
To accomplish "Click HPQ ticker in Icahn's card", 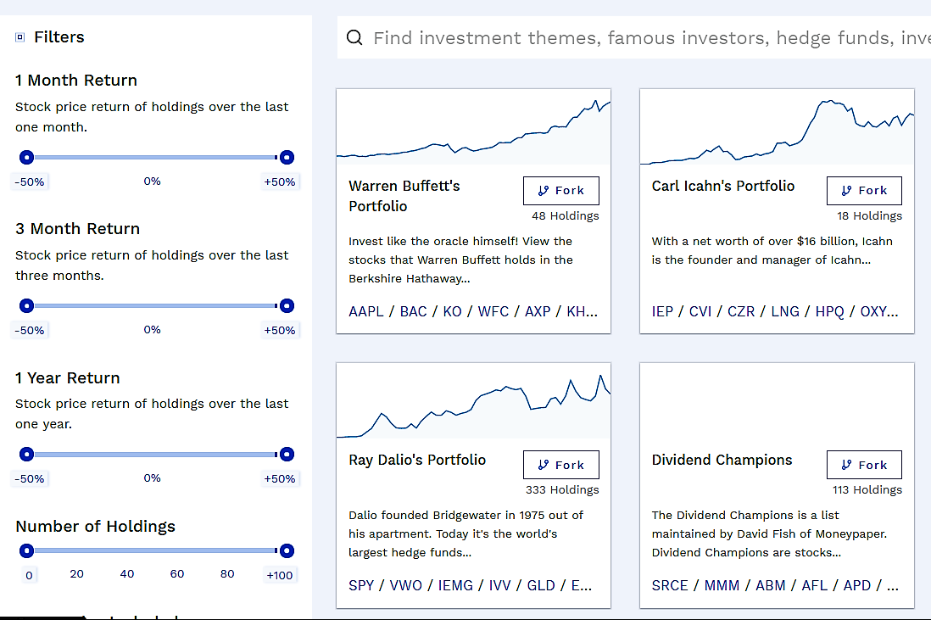I will coord(829,311).
